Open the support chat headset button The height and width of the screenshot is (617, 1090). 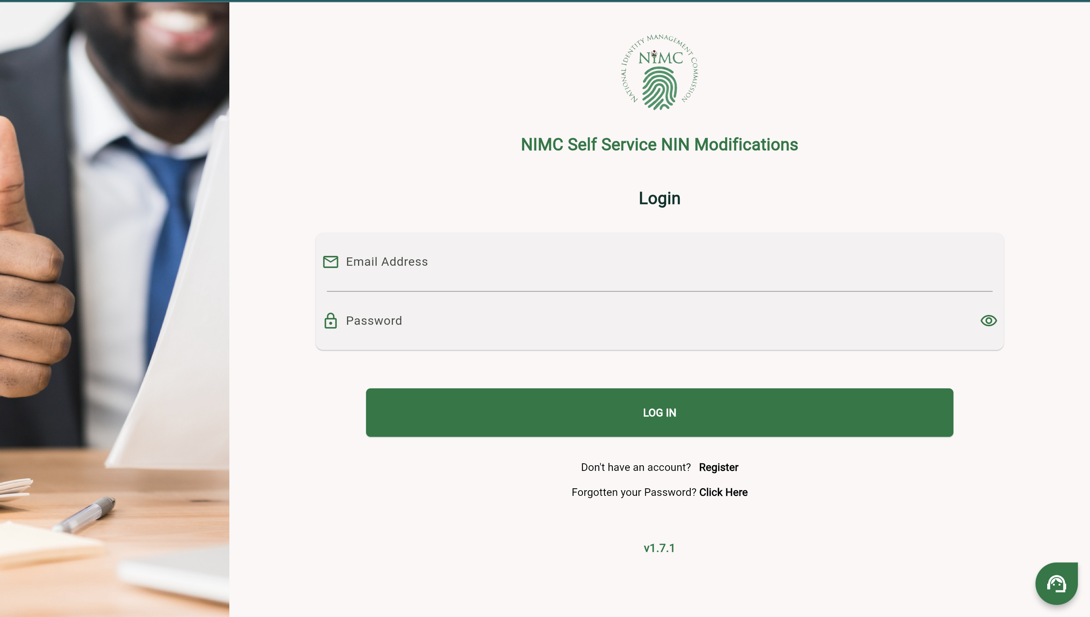tap(1057, 584)
